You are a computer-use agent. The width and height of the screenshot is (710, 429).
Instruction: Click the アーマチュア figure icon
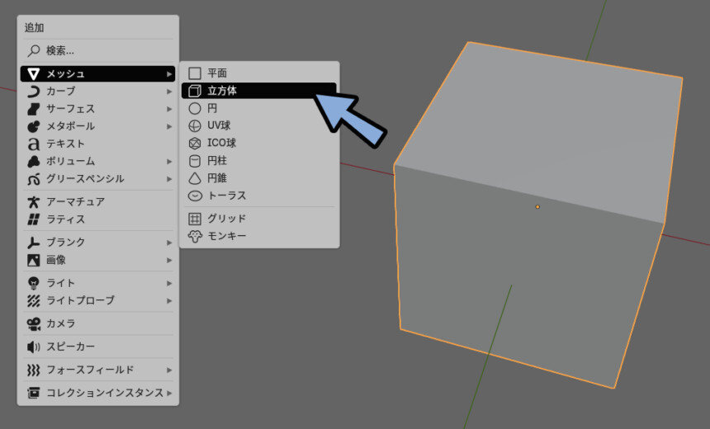point(34,202)
